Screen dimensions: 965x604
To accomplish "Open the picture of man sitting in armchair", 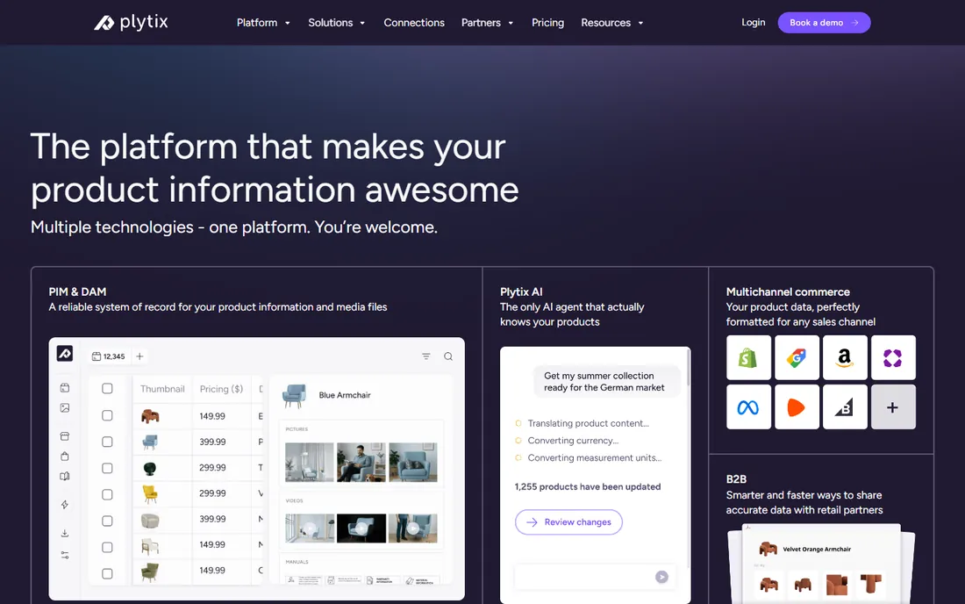I will (361, 462).
